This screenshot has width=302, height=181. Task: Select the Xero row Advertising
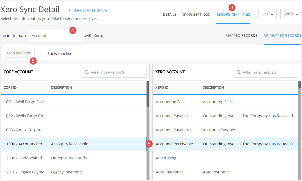pos(226,158)
